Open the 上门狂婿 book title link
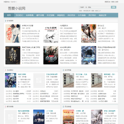 (49, 111)
